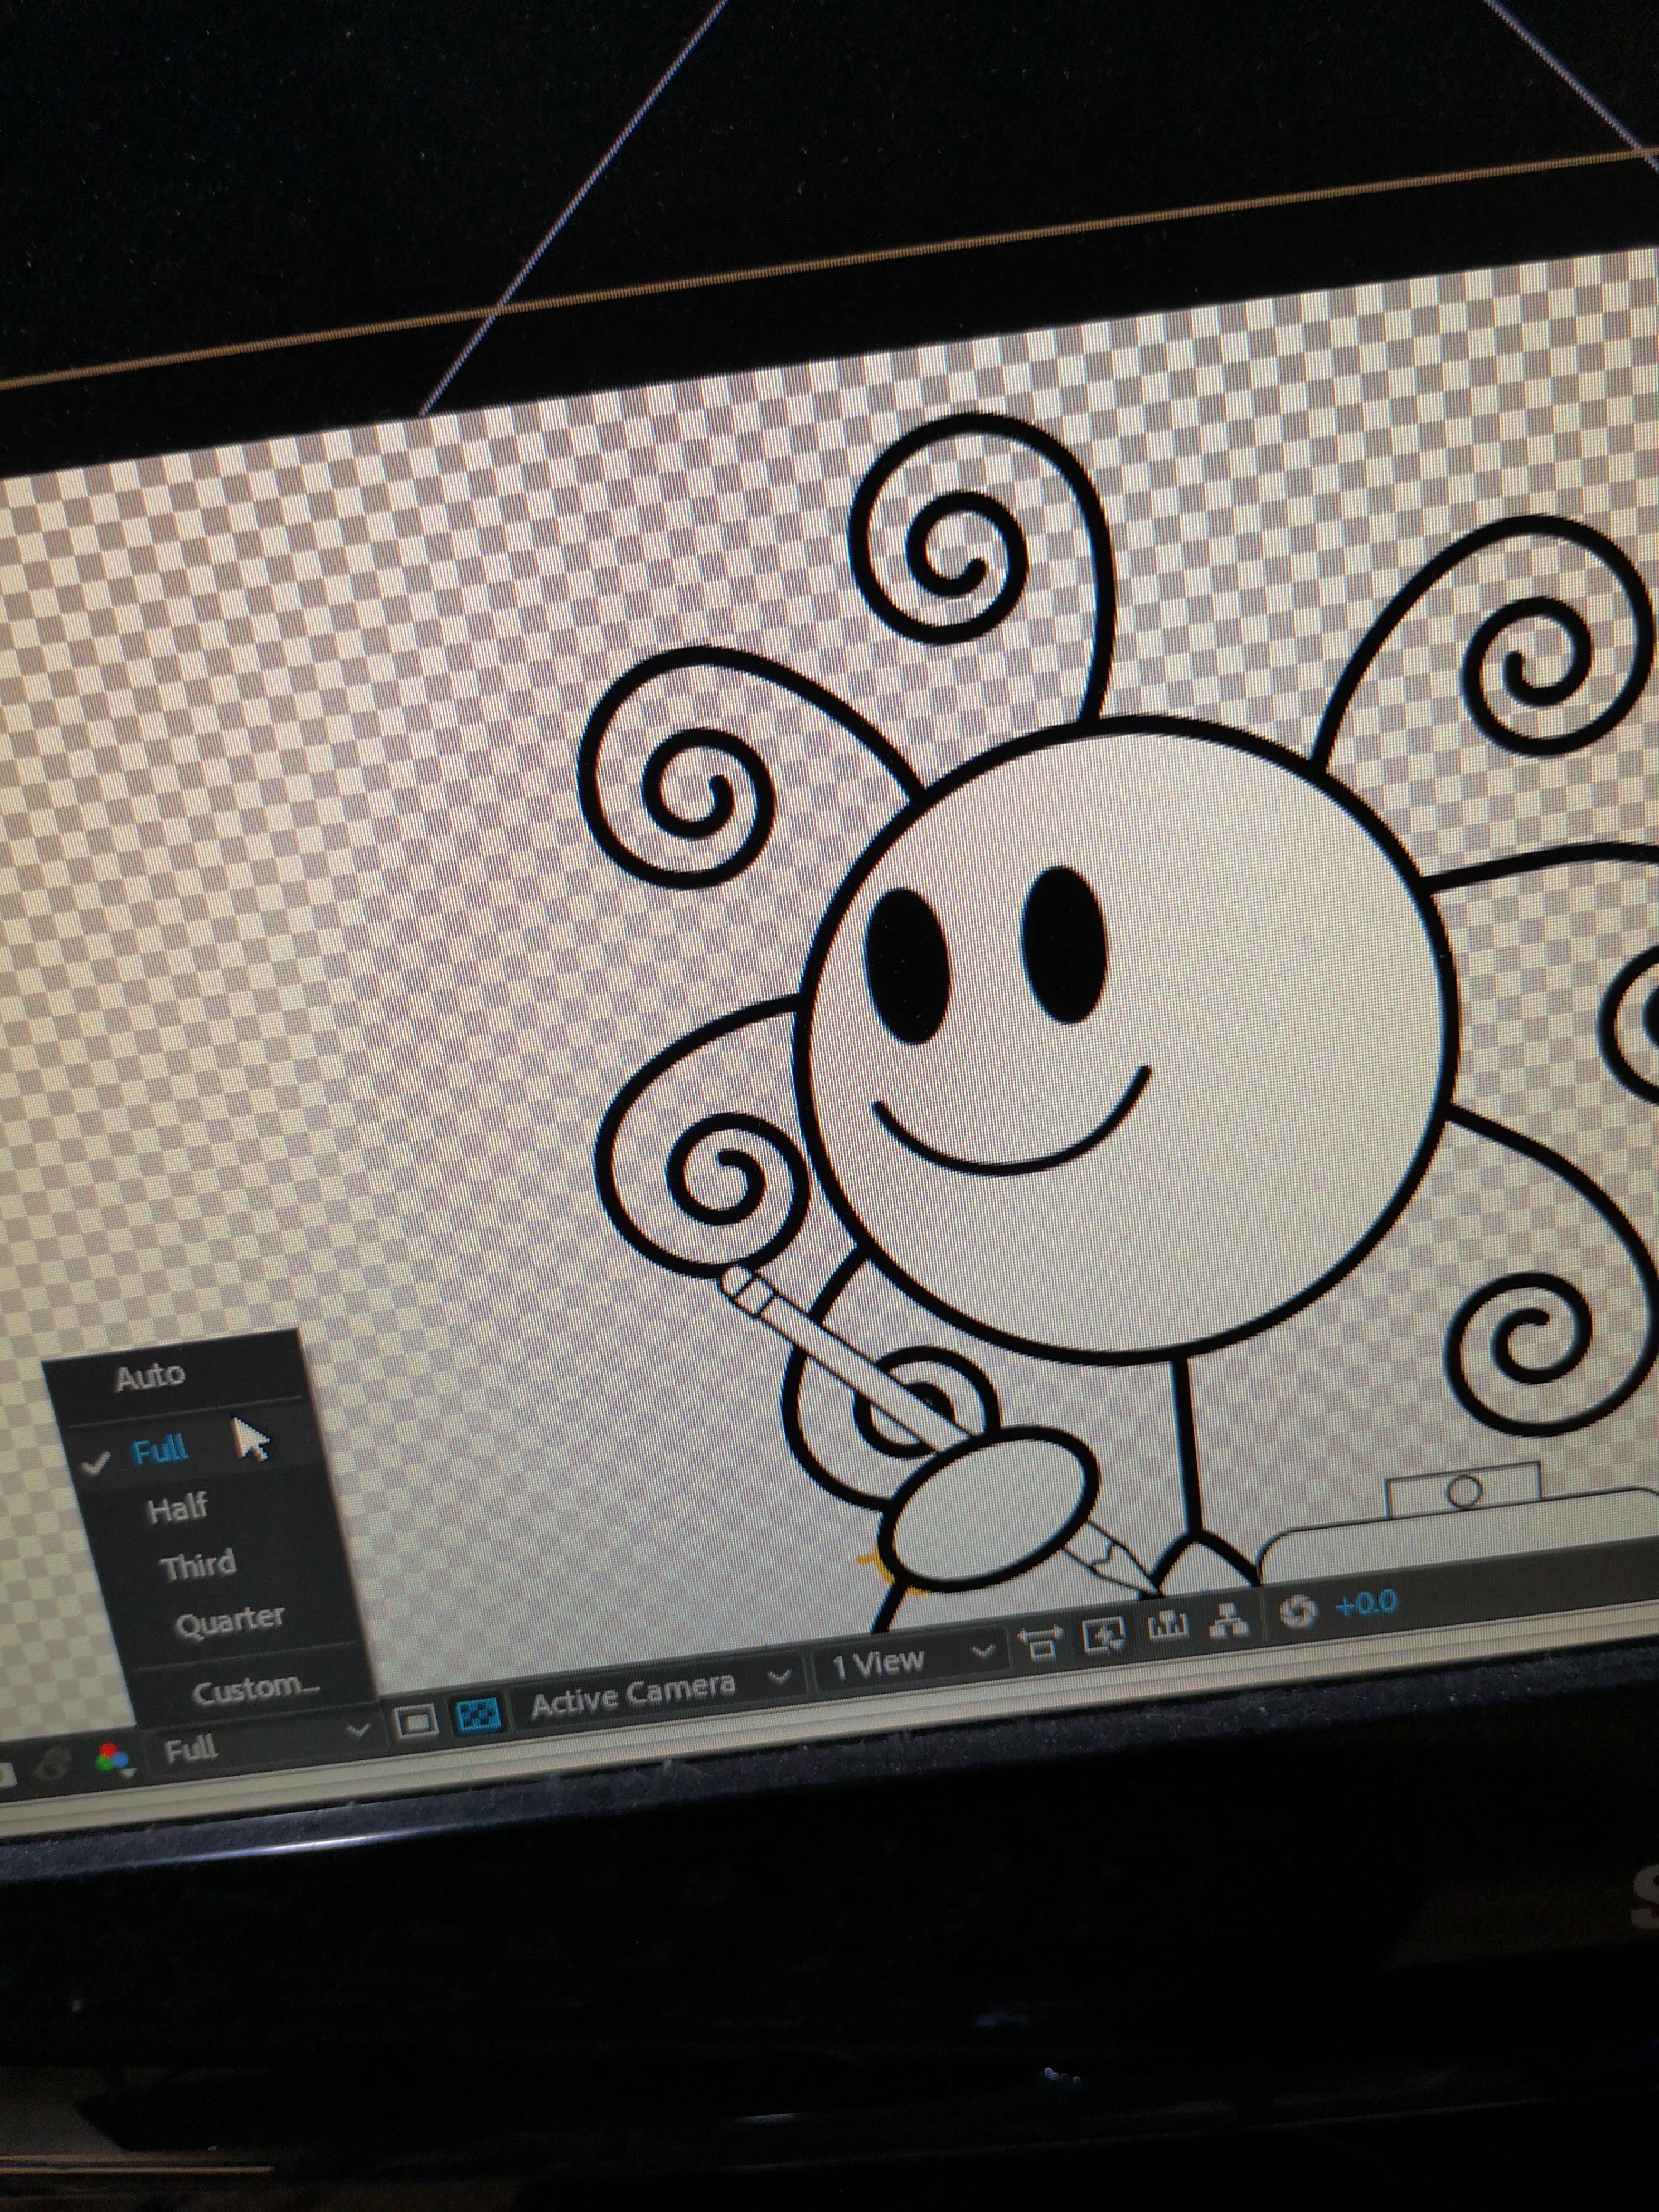
Task: Toggle the Region of Interest icon
Action: pos(416,1722)
